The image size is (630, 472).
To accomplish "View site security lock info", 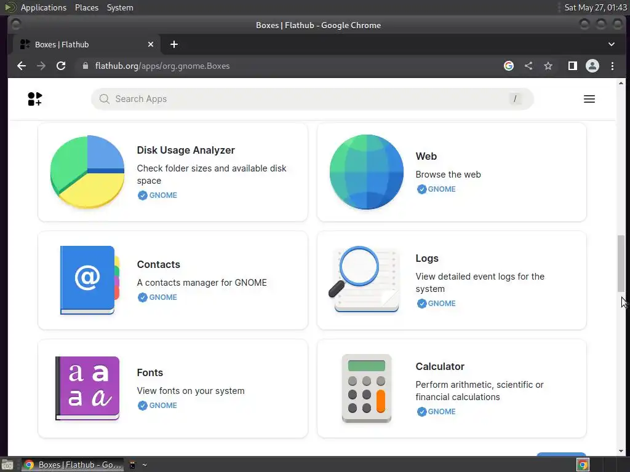I will click(85, 66).
